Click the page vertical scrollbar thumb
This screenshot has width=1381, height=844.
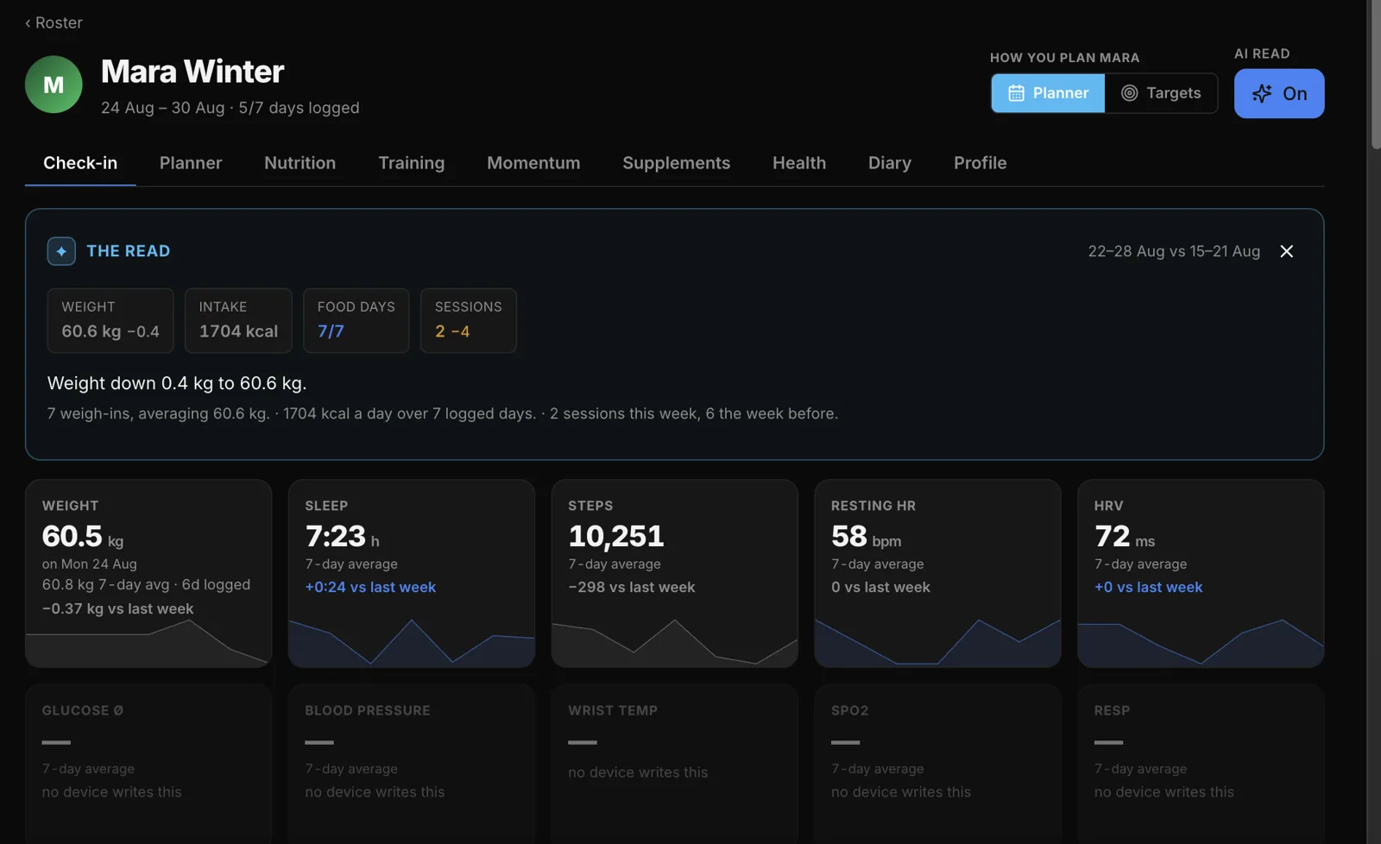point(1375,75)
